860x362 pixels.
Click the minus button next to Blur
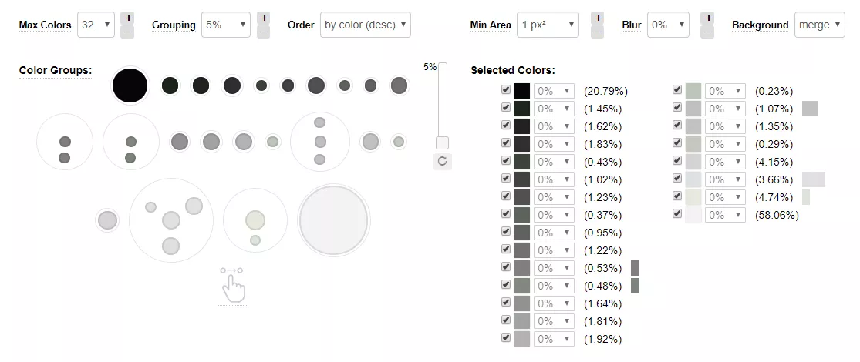tap(708, 32)
